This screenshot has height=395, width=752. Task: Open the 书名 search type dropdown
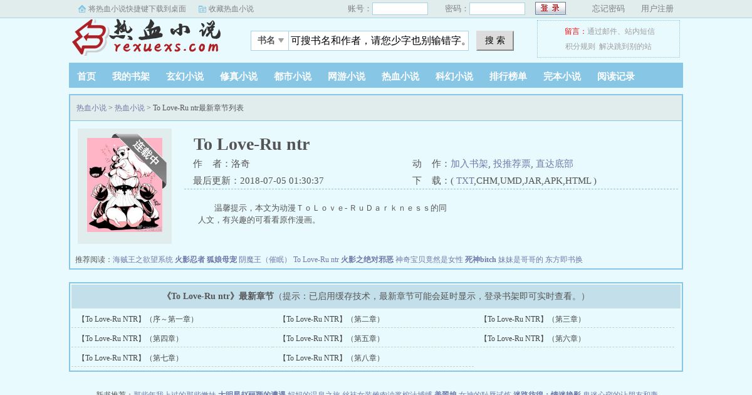[270, 41]
